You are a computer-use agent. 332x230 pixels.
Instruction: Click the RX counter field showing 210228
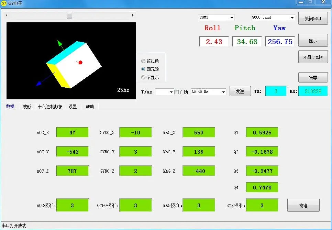[313, 91]
